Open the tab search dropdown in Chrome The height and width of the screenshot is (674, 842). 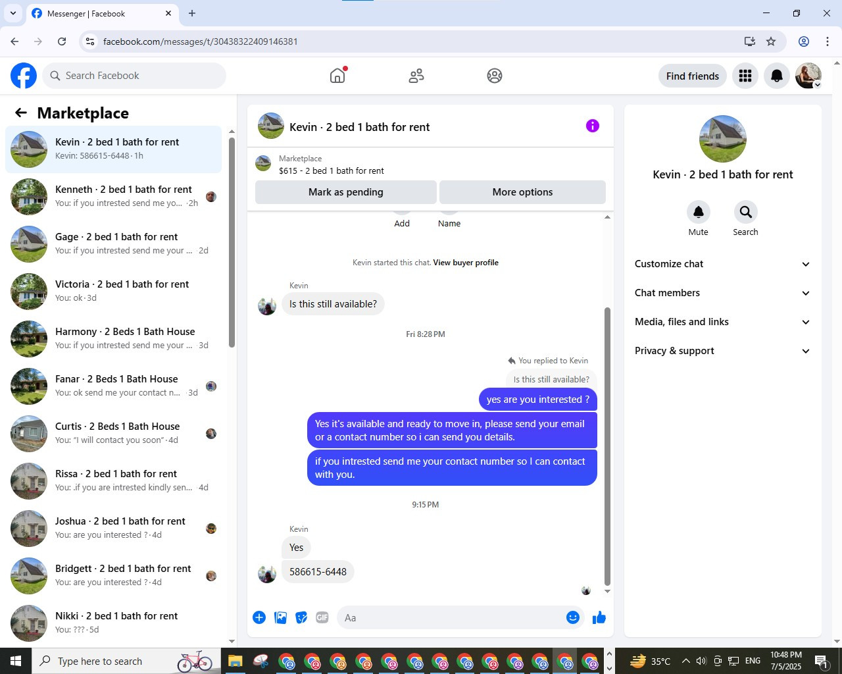[x=12, y=13]
